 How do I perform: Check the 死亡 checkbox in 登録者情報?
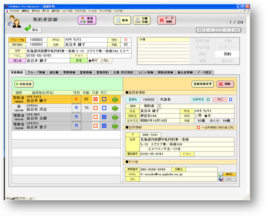(x=231, y=99)
